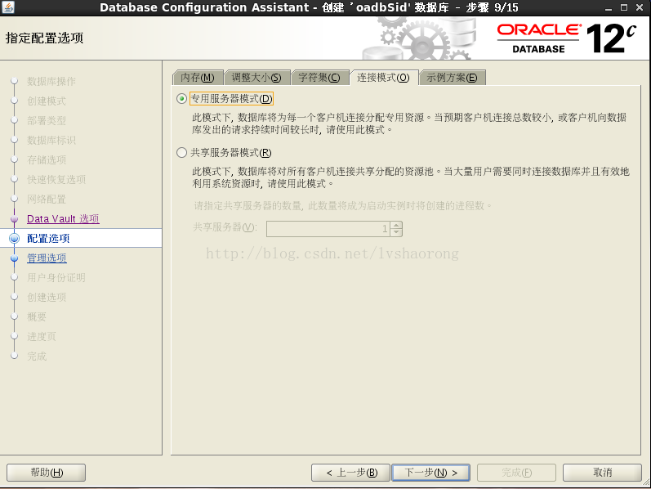Click the 配置选项 current step bullet
Screen dimensions: 651x489
point(15,238)
